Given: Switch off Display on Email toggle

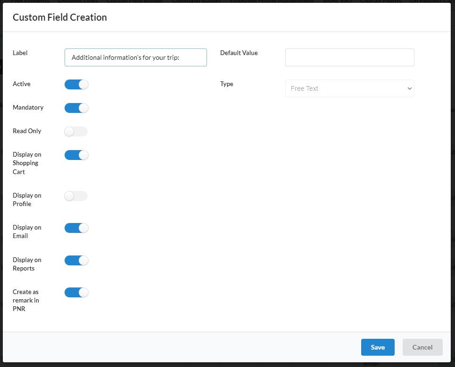Looking at the screenshot, I should [76, 228].
